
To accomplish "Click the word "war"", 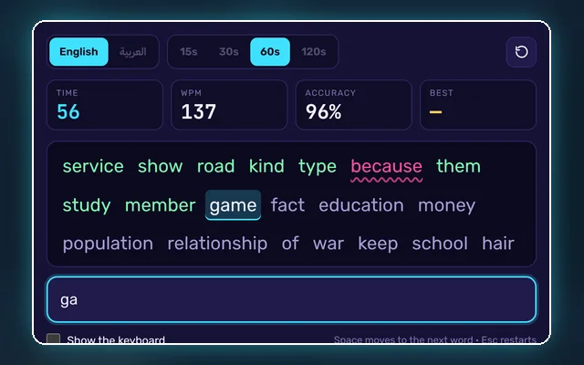I will [x=328, y=245].
